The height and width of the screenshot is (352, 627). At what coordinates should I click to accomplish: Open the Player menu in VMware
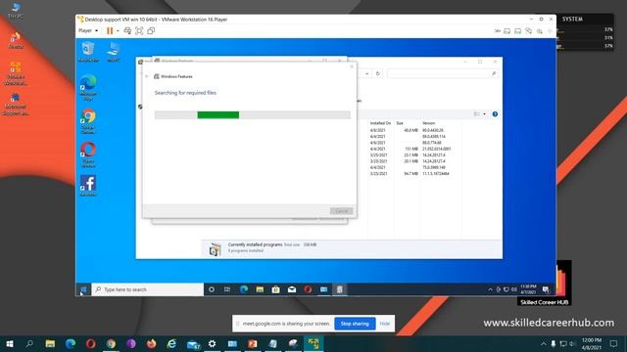pyautogui.click(x=88, y=30)
